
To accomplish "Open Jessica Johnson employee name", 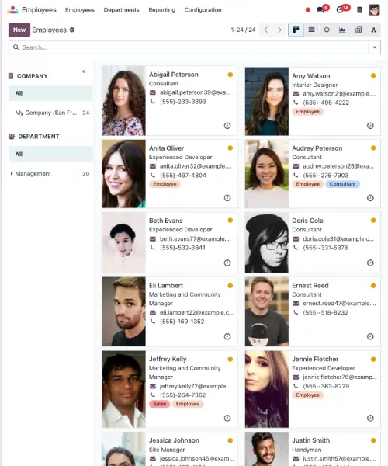I will click(174, 440).
